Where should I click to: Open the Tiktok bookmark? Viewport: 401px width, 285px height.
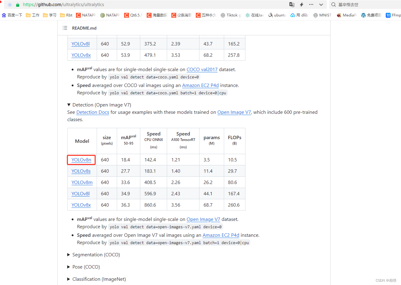231,15
